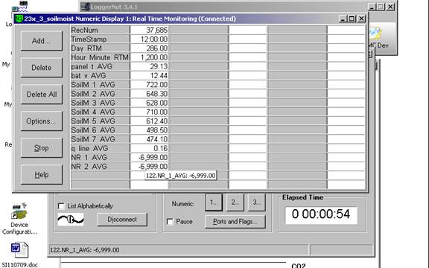Click the SoilM_3 value 628.00
This screenshot has width=429, height=268.
(x=150, y=103)
